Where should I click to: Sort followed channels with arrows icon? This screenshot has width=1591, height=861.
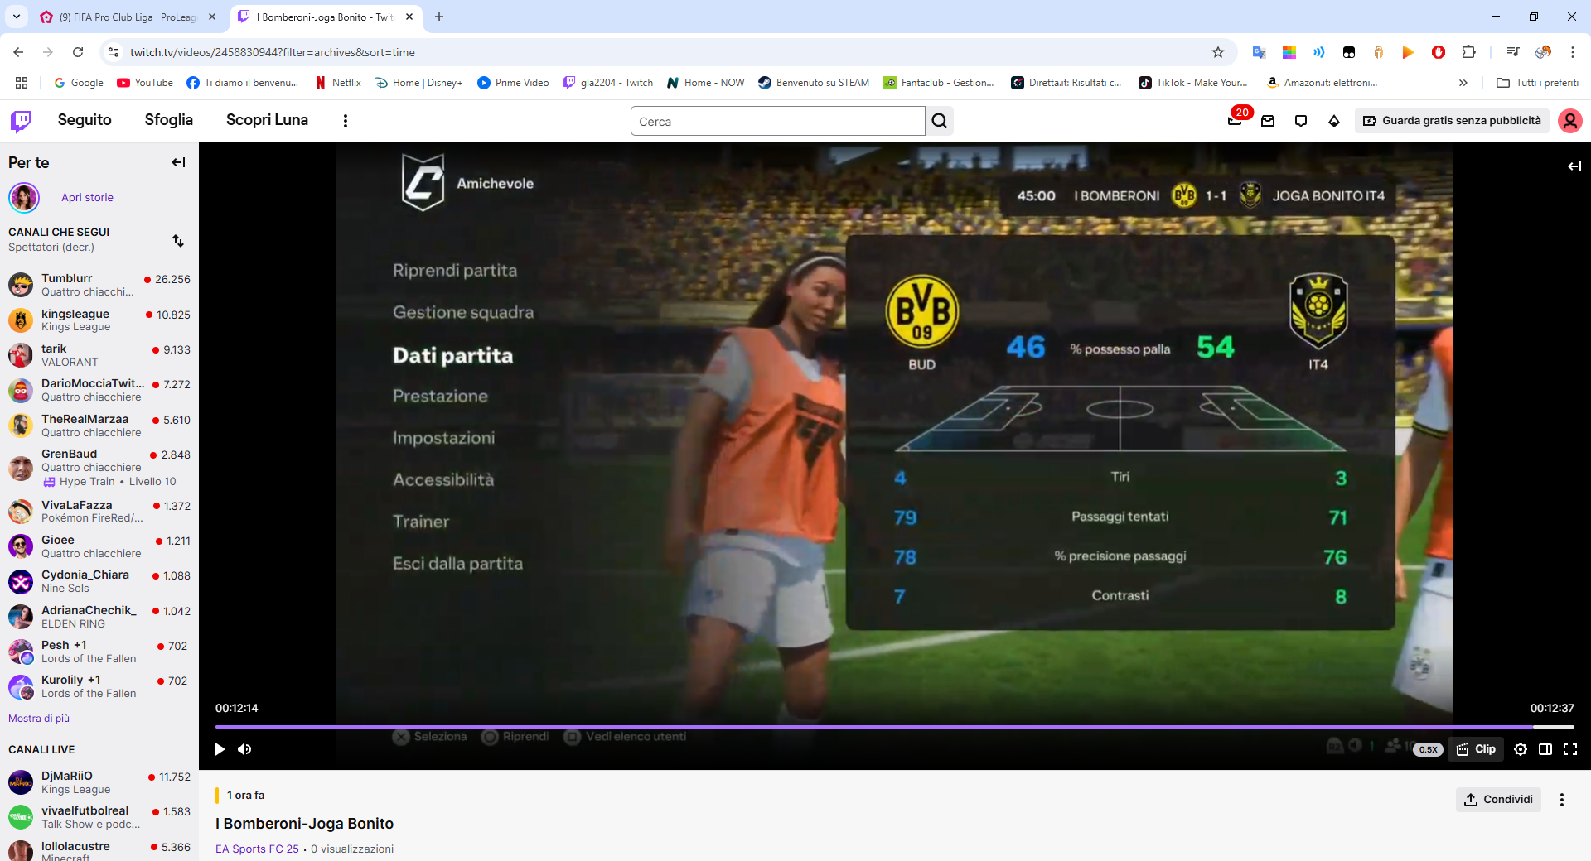click(x=178, y=240)
